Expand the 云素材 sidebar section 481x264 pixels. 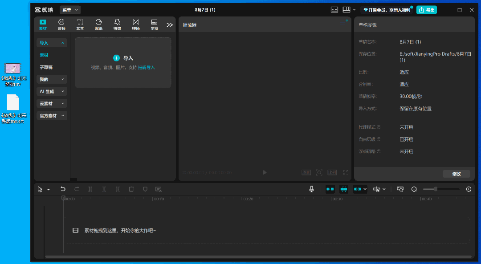coord(52,103)
